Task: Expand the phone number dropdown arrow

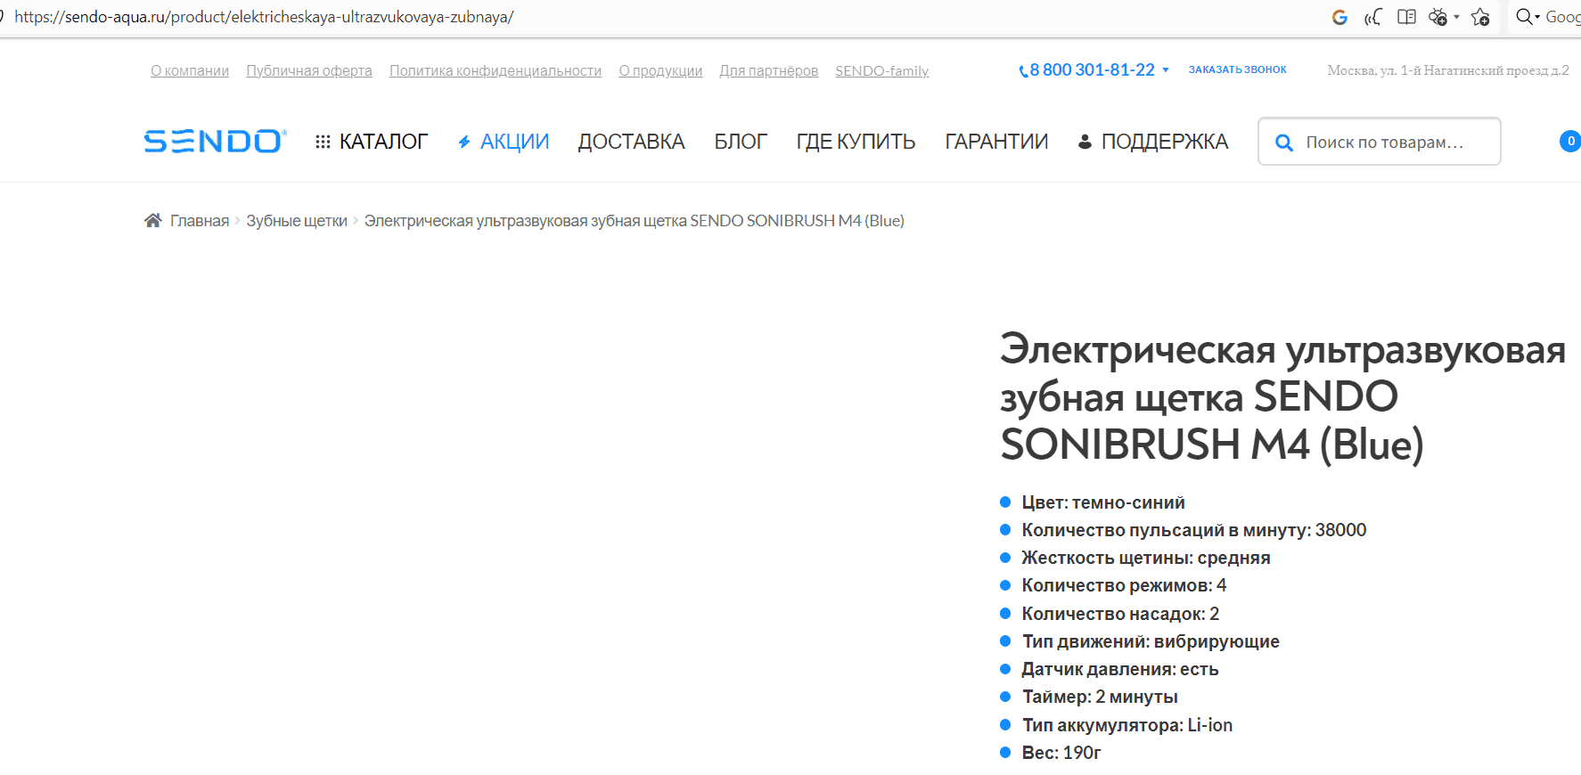Action: click(x=1165, y=70)
